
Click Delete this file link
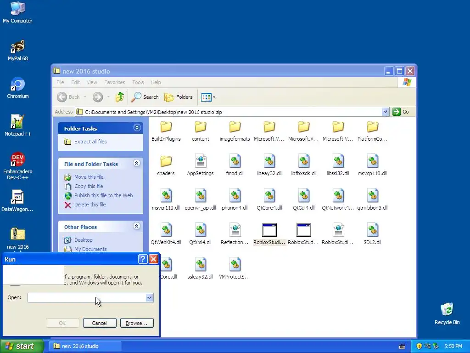[x=90, y=205]
